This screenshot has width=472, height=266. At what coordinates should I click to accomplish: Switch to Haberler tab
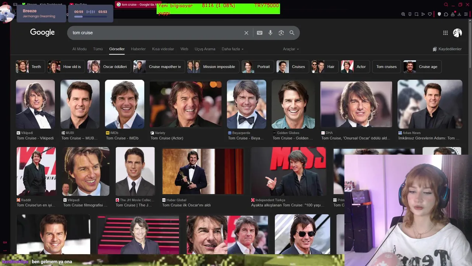click(x=138, y=49)
